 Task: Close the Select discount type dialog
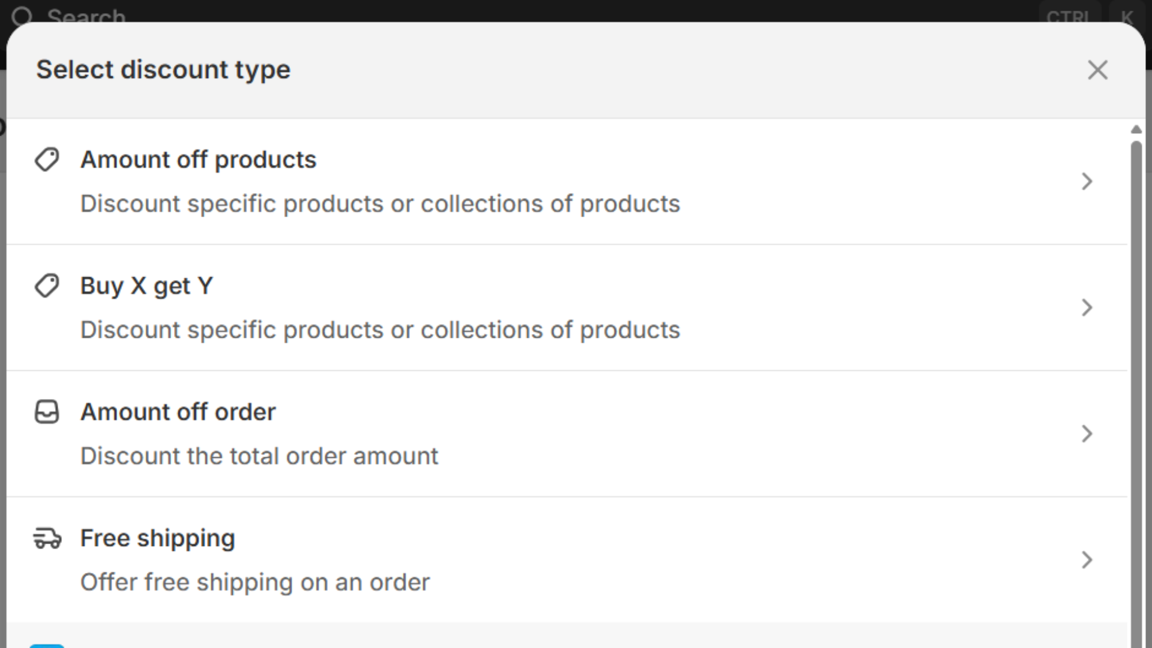[x=1097, y=70]
